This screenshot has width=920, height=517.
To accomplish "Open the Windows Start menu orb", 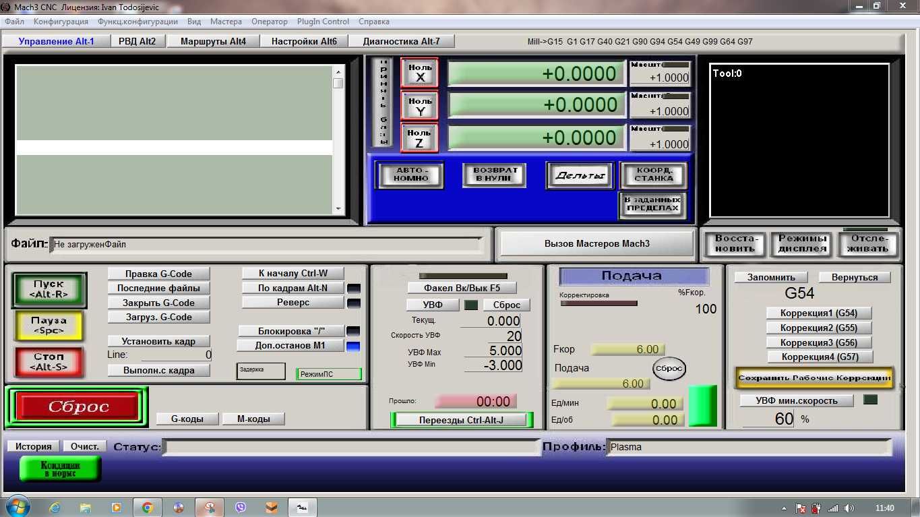I will click(x=17, y=507).
